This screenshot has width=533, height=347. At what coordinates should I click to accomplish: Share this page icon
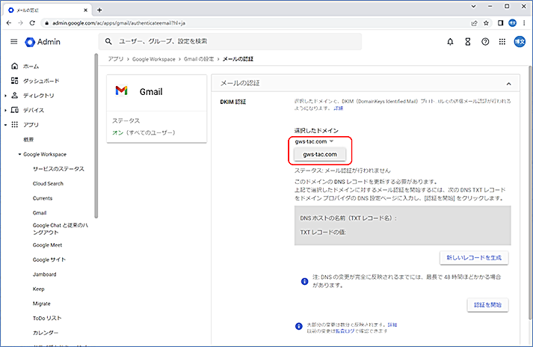pos(474,22)
